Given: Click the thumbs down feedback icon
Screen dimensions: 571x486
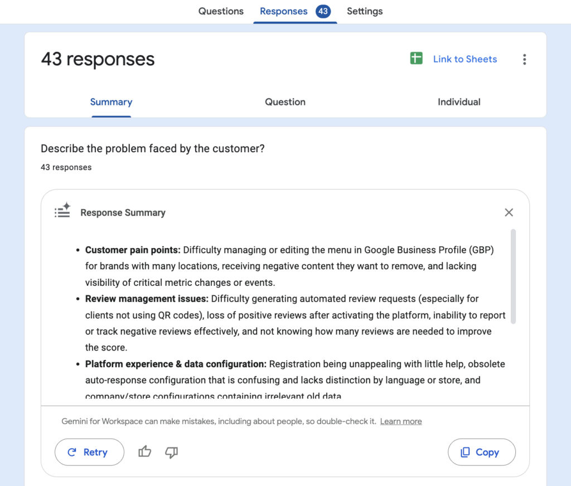Looking at the screenshot, I should (172, 452).
